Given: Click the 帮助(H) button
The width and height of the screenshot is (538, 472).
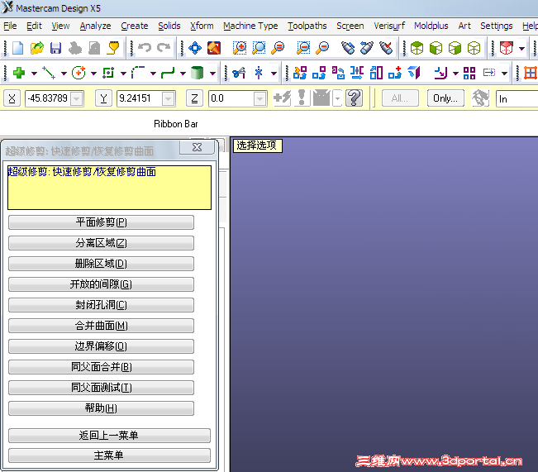Looking at the screenshot, I should coord(101,408).
